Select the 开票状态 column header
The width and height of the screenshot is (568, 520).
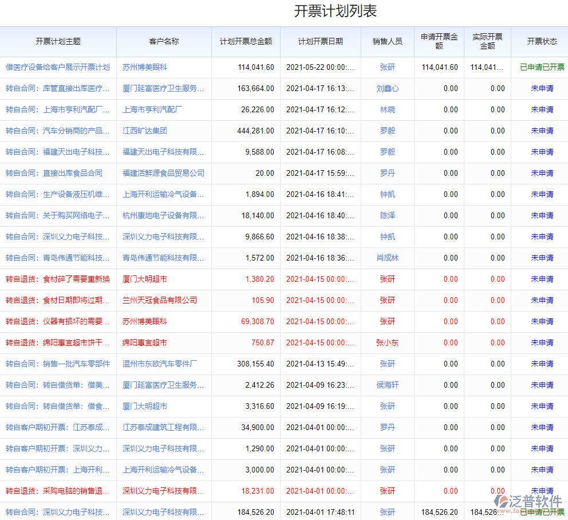click(x=542, y=41)
